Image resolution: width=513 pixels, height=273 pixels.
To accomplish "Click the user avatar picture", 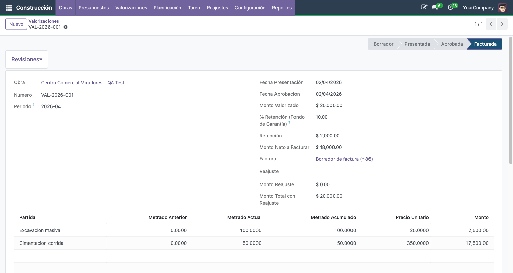I will 502,7.
